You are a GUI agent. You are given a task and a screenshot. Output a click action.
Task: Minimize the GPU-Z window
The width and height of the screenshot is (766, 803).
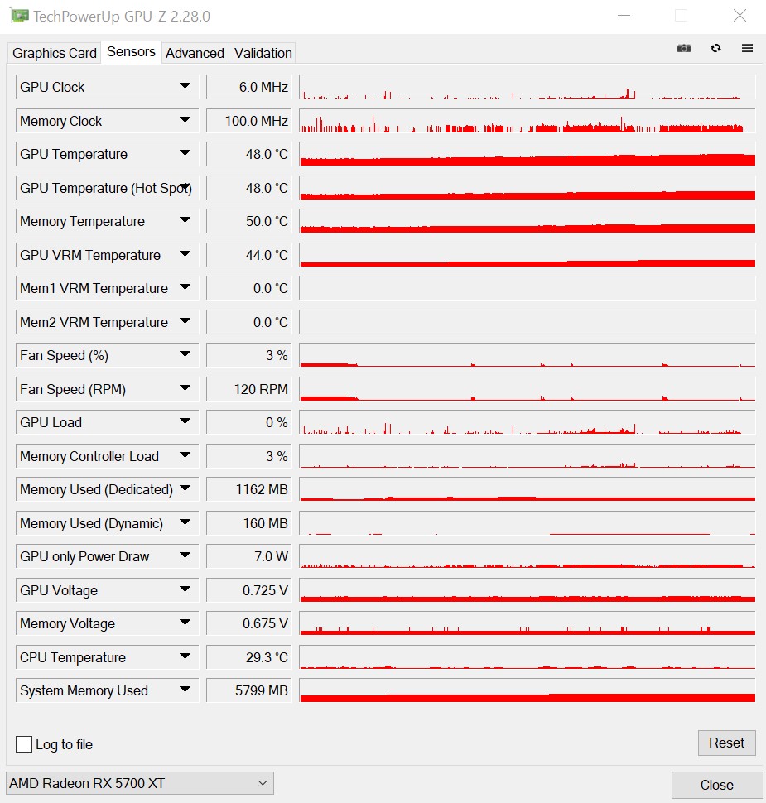[x=624, y=16]
